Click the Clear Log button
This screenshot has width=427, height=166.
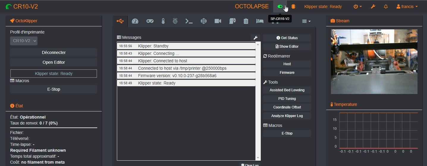point(250,165)
